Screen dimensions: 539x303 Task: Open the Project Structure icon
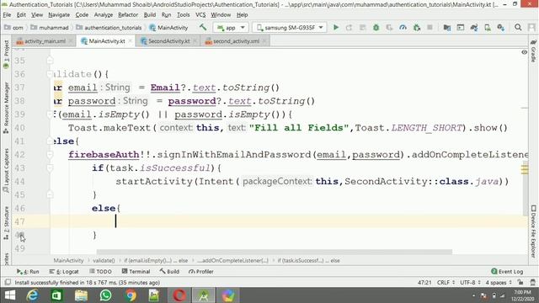[447, 28]
